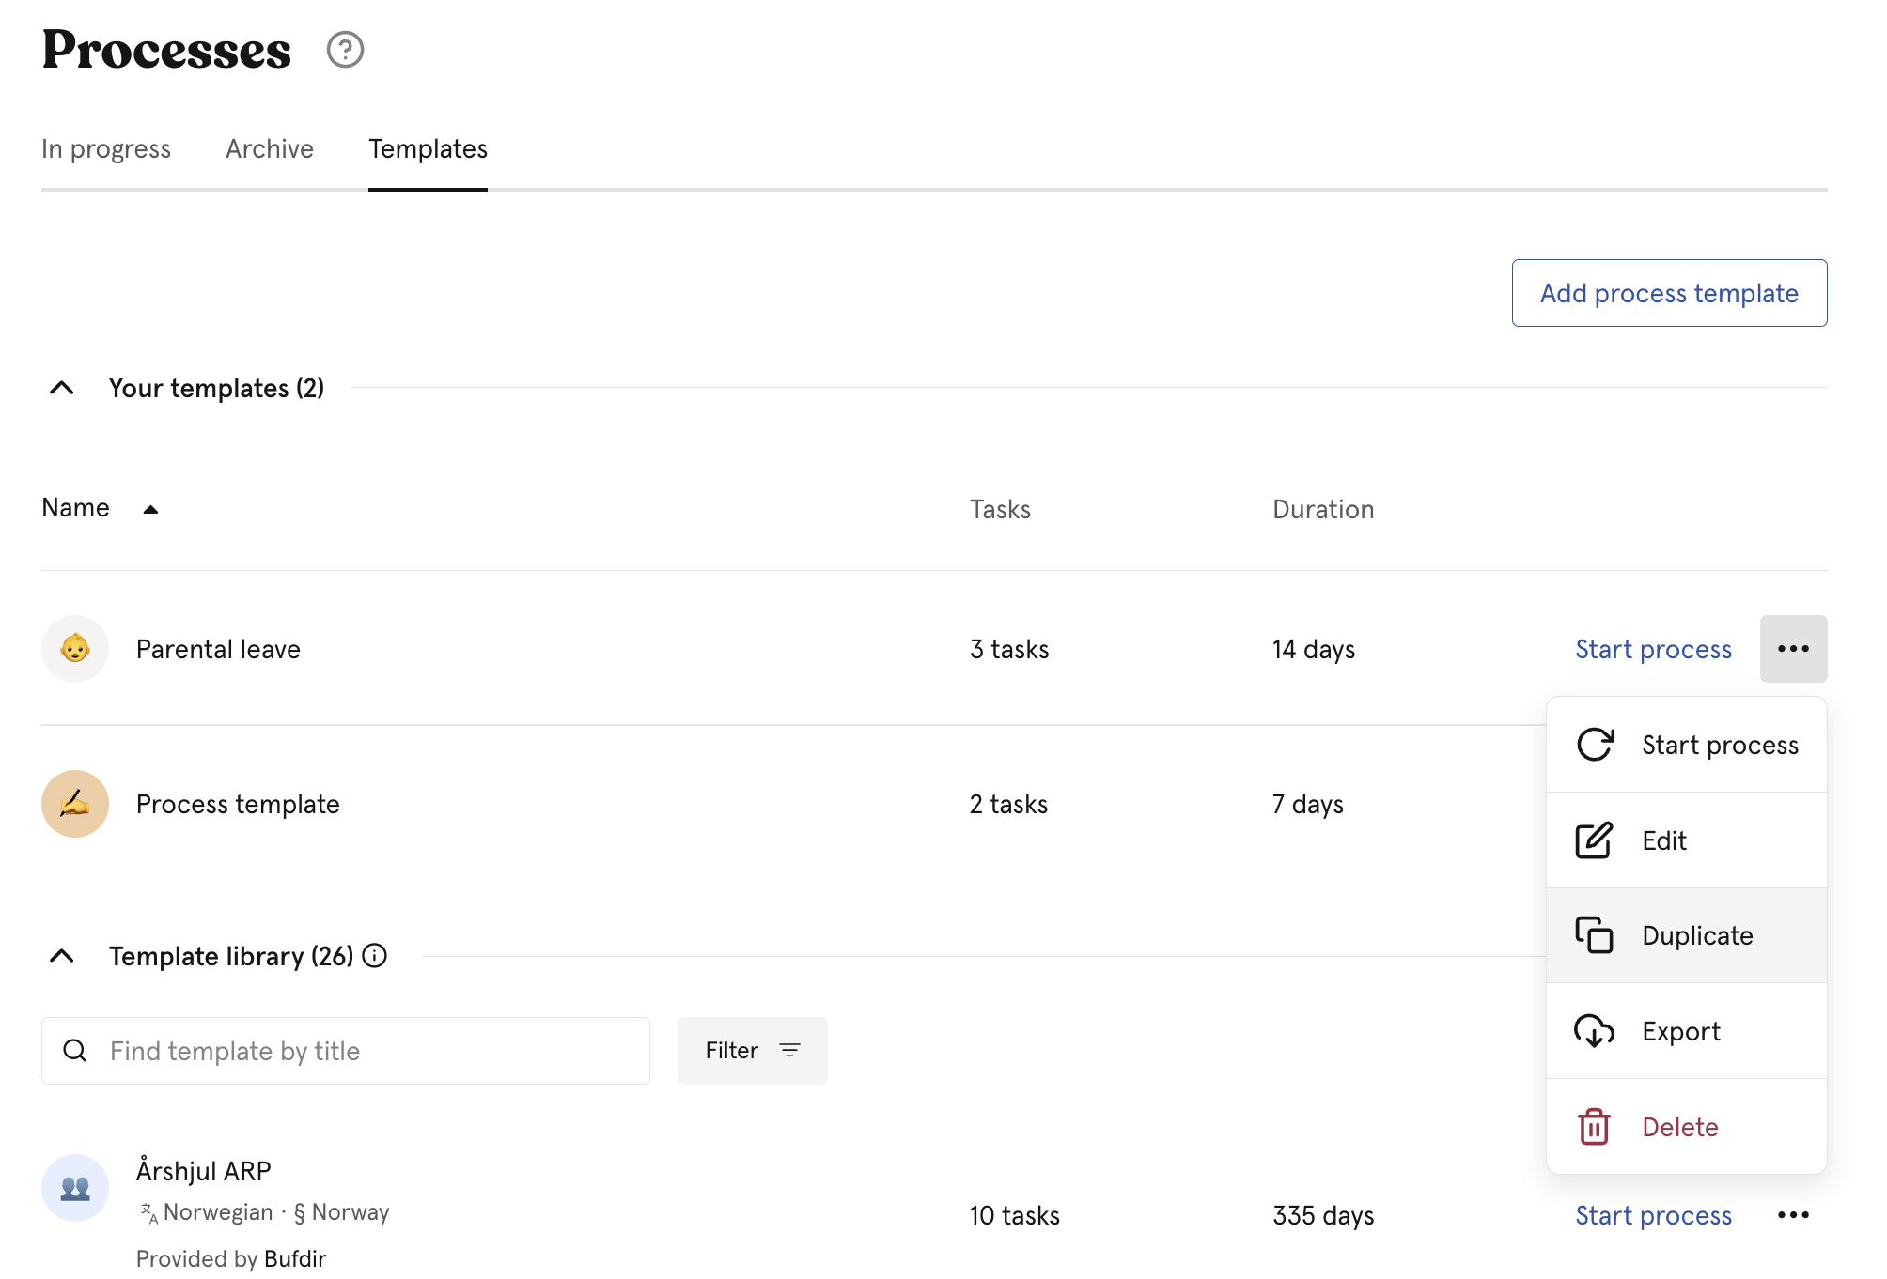The height and width of the screenshot is (1279, 1887).
Task: Start process for the Parental leave row
Action: pos(1653,649)
